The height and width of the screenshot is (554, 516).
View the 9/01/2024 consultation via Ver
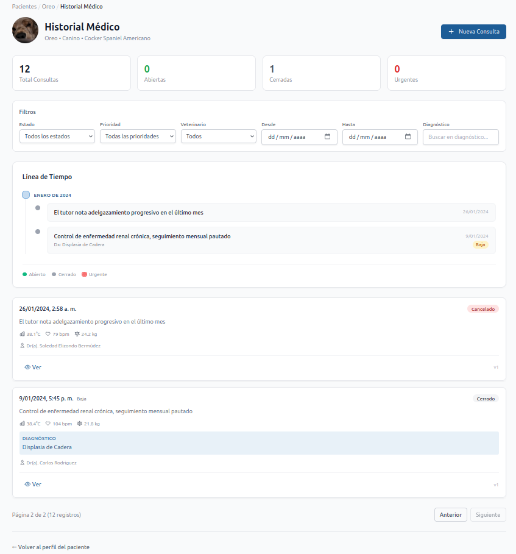pyautogui.click(x=33, y=484)
